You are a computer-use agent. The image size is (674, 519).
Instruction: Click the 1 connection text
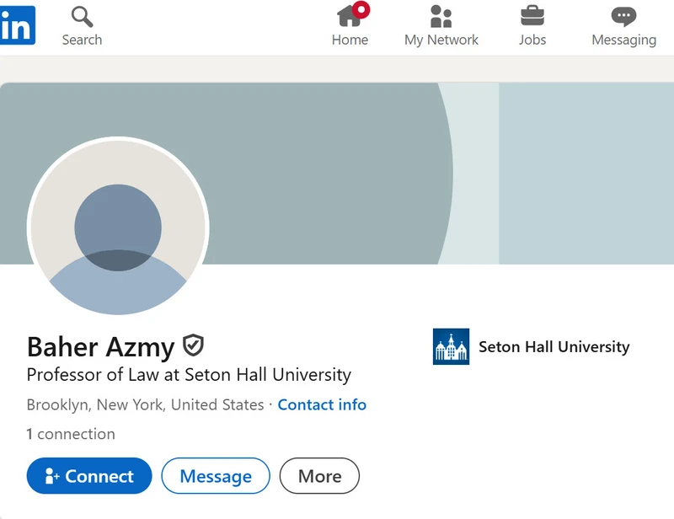coord(71,434)
